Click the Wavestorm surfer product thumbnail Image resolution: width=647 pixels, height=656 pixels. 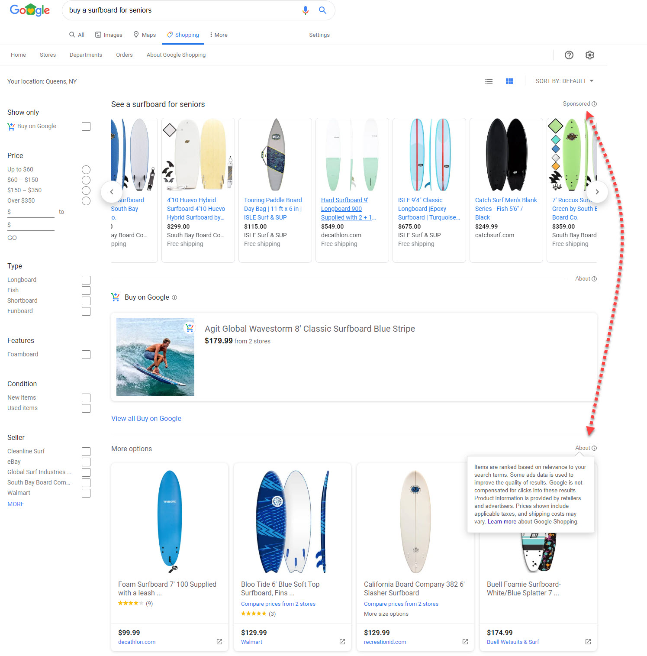click(x=155, y=357)
